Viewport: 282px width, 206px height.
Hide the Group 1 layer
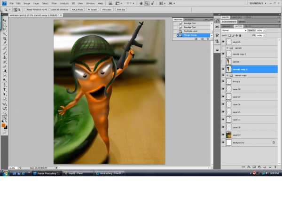pyautogui.click(x=223, y=81)
